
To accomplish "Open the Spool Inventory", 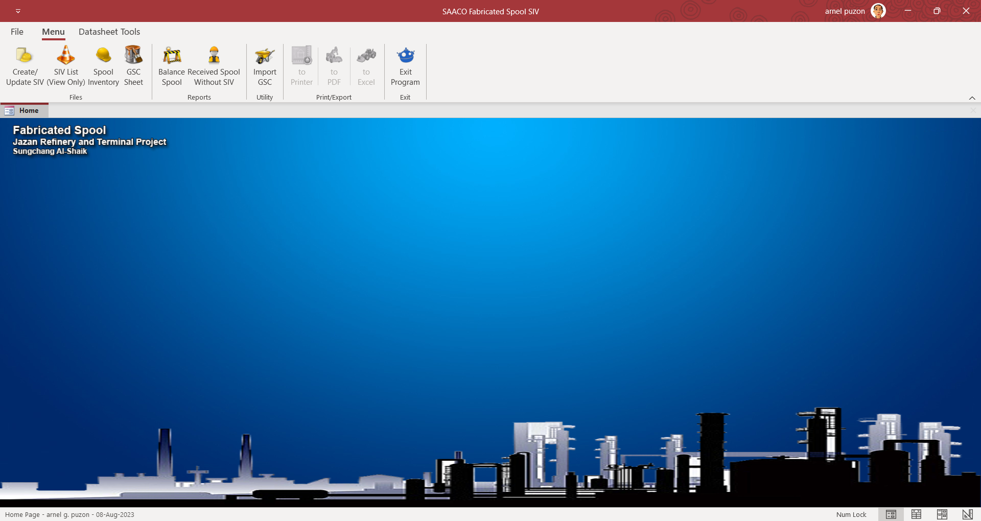I will click(103, 66).
